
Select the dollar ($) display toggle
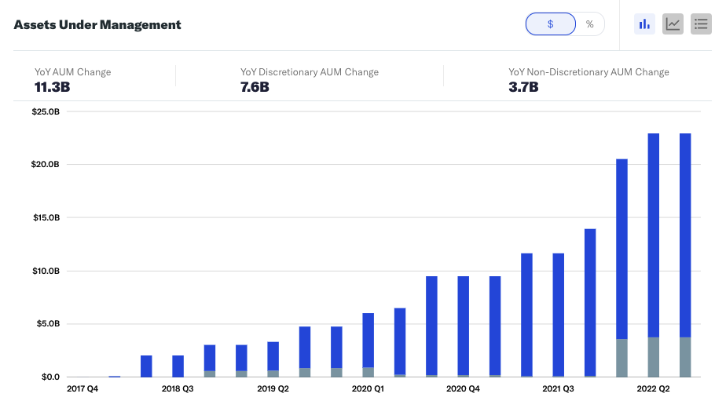[550, 24]
